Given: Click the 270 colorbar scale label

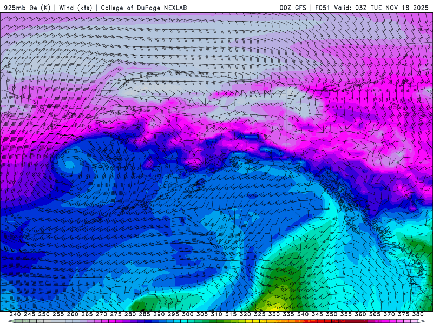Looking at the screenshot, I should click(101, 314).
